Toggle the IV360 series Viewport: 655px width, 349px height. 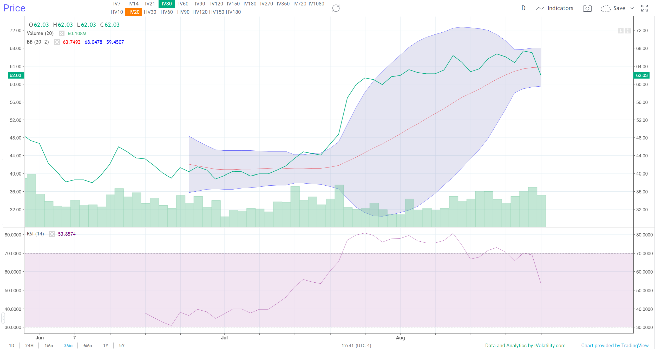(283, 4)
